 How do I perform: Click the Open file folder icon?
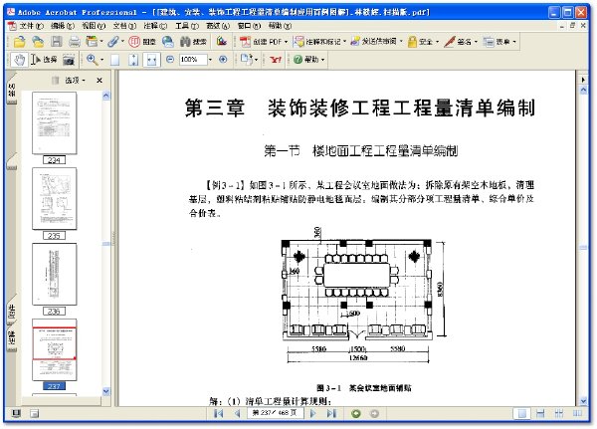[x=19, y=42]
